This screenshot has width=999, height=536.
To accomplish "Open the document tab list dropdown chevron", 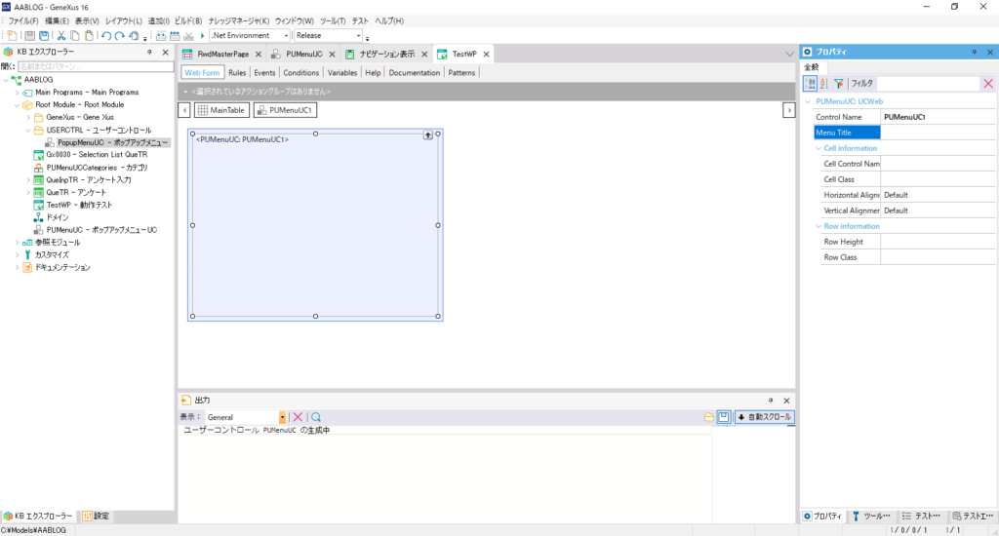I will (x=789, y=55).
